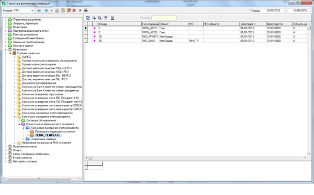Screen dimensions: 314x195
Task: Click the magnifier search icon
Action: coord(99,18)
